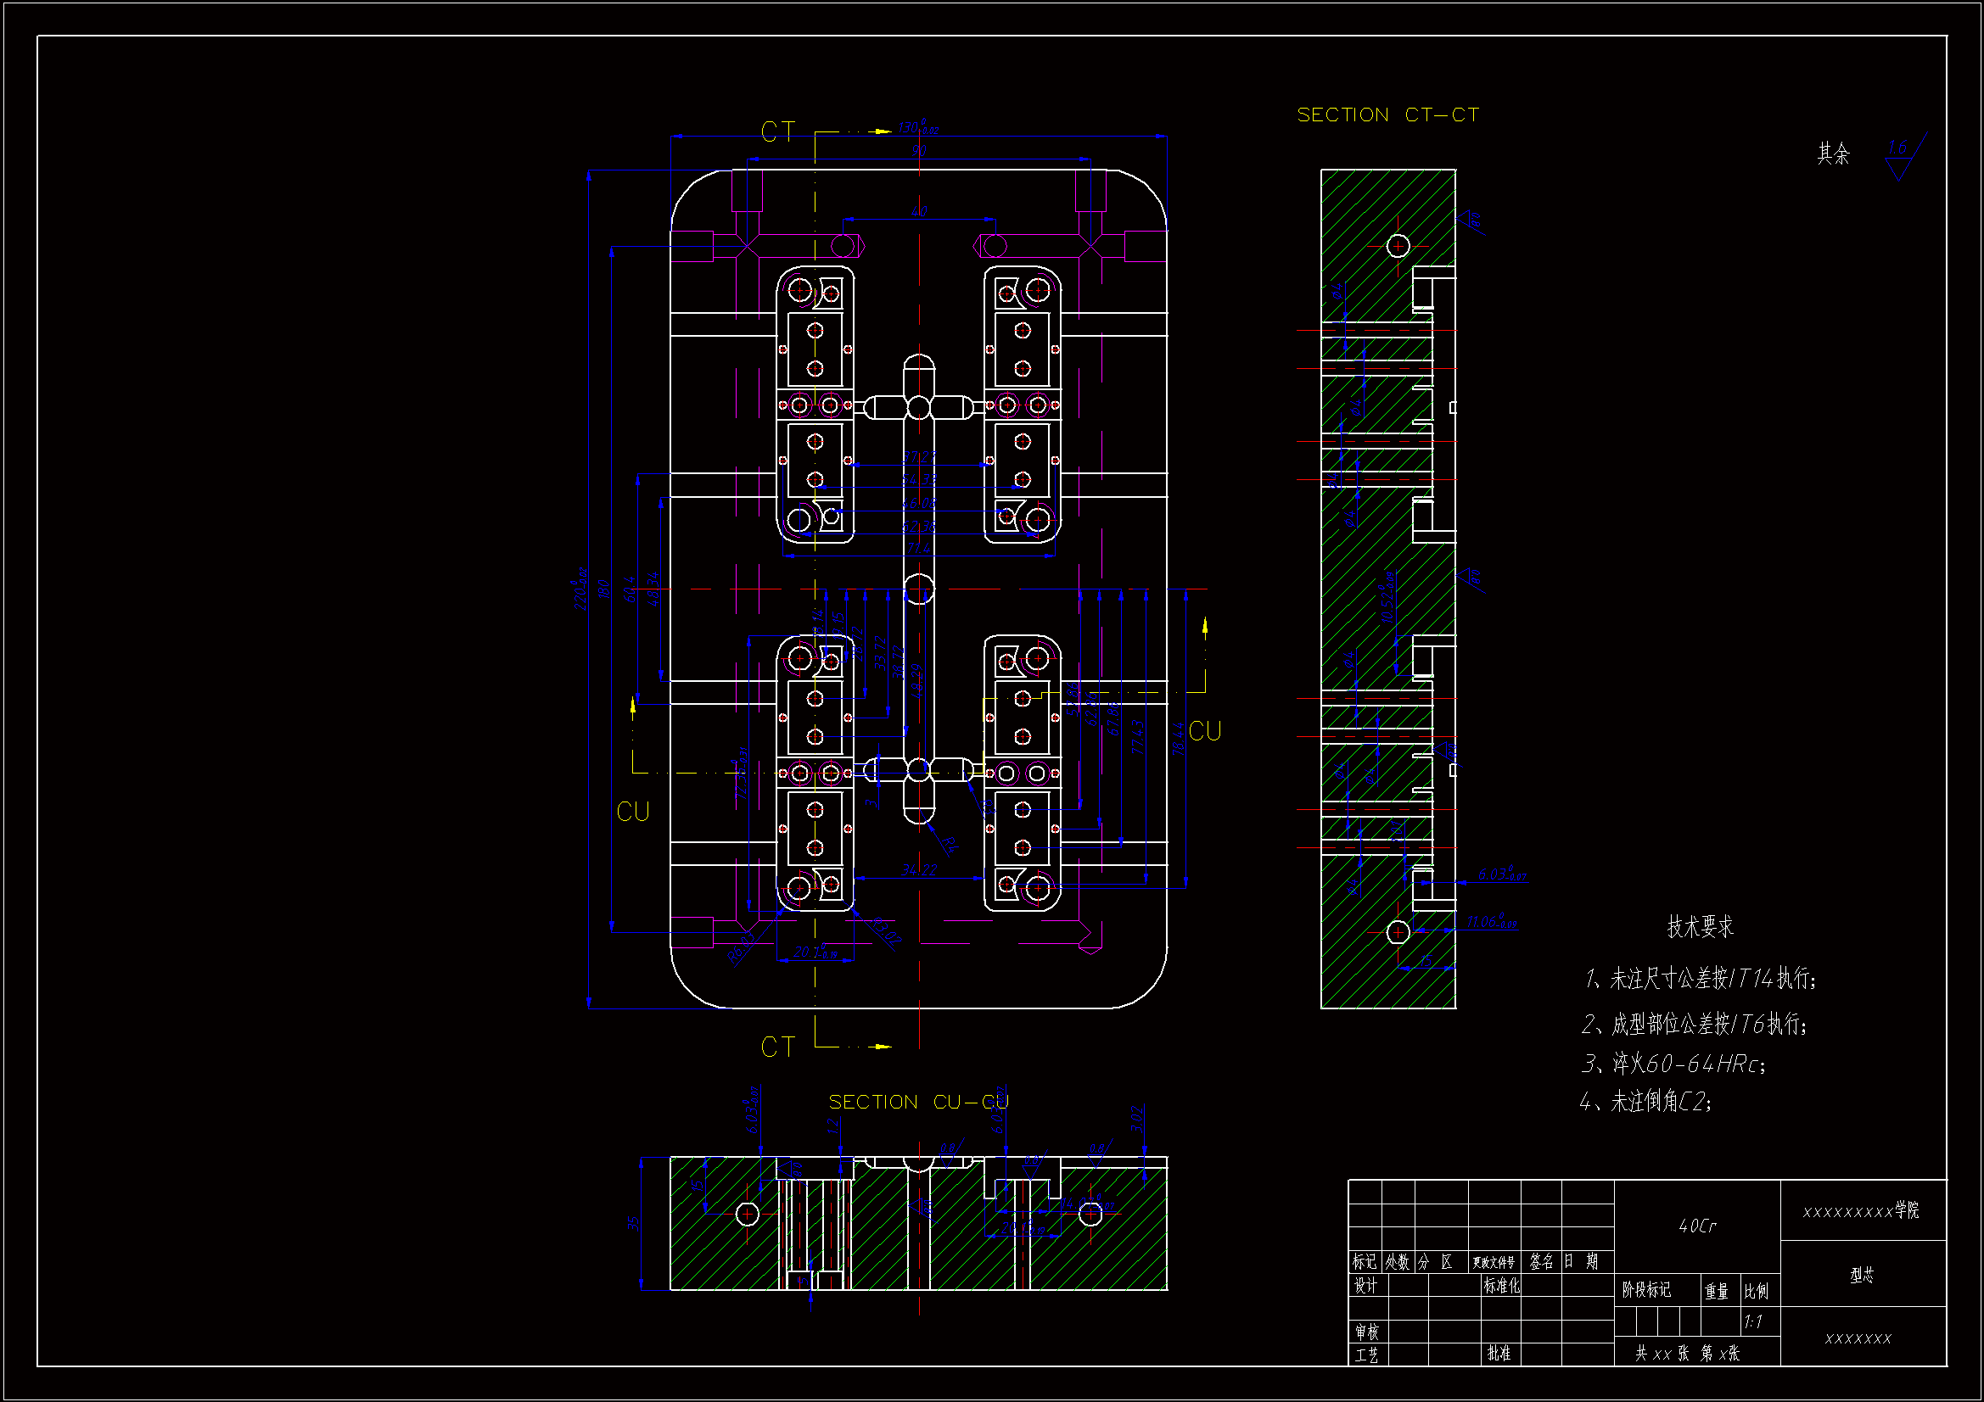Screen dimensions: 1984x1402
Task: Click the 型芯 part name cell
Action: (1862, 1275)
